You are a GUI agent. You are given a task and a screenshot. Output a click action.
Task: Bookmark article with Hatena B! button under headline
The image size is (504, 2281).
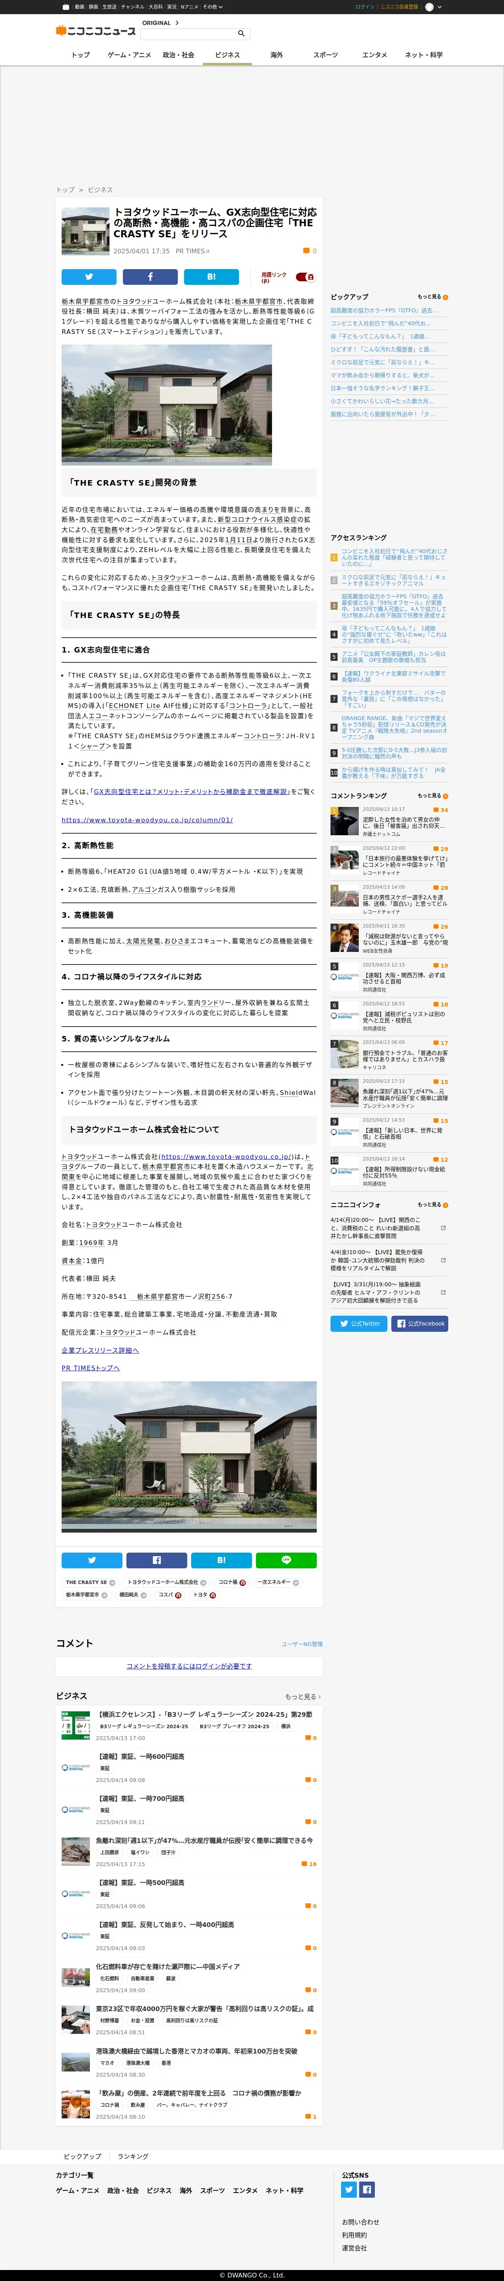pos(211,276)
